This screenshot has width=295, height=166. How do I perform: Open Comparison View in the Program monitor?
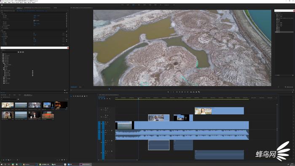click(x=199, y=92)
